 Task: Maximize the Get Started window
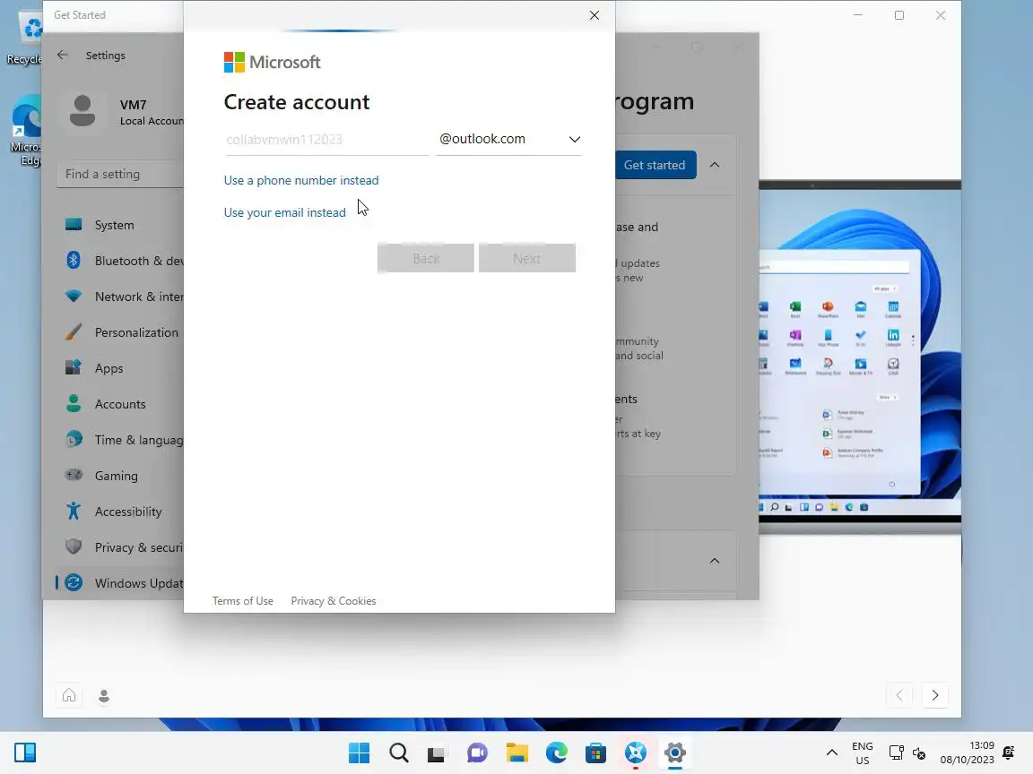(x=899, y=15)
